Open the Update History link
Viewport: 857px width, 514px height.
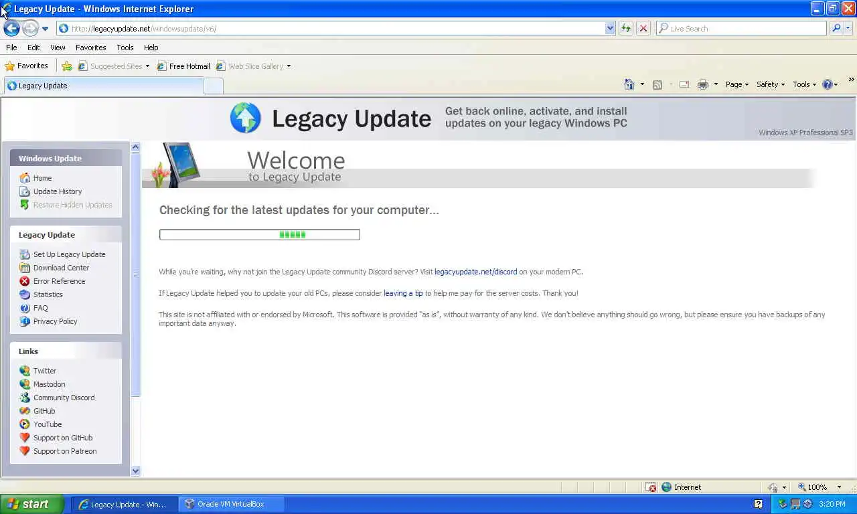click(58, 191)
